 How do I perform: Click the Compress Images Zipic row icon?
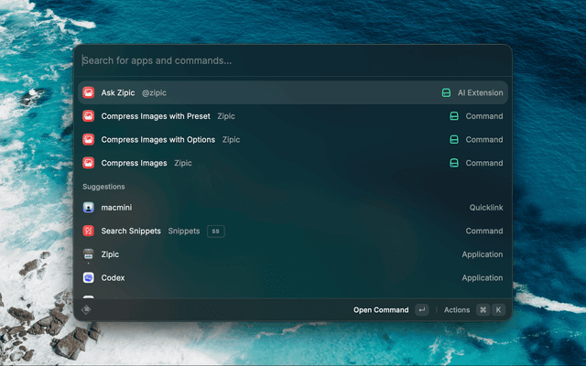point(89,163)
